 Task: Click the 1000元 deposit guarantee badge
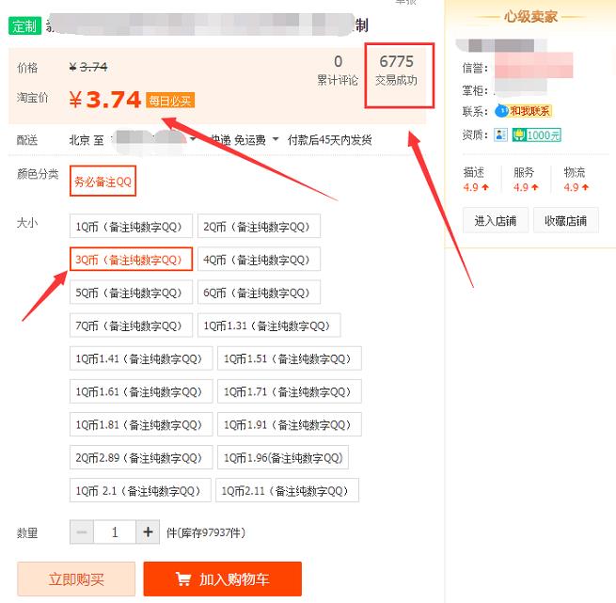pyautogui.click(x=537, y=135)
